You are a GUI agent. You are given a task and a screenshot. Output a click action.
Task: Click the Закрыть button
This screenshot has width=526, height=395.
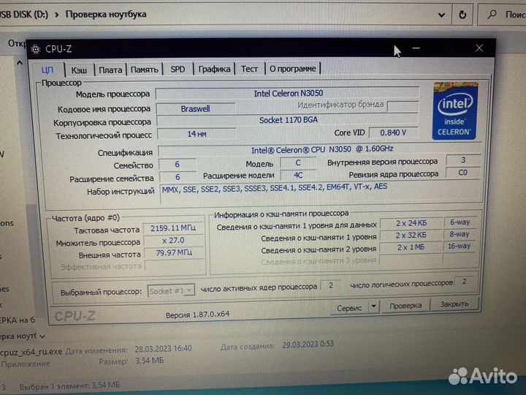454,304
